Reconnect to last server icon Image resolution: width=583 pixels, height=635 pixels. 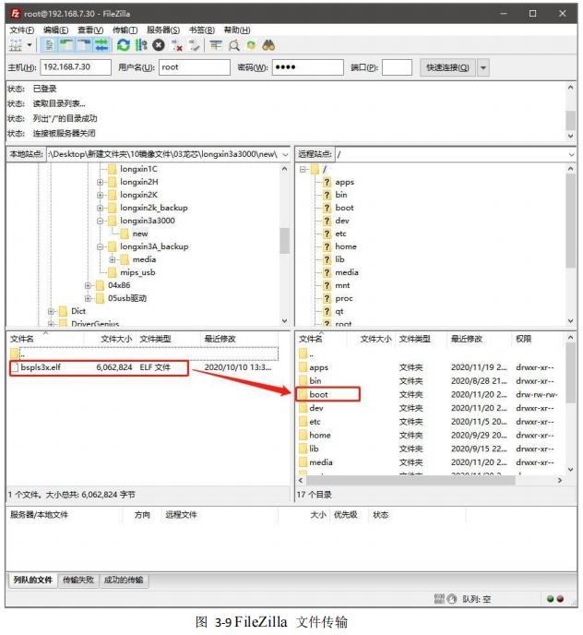pos(194,45)
